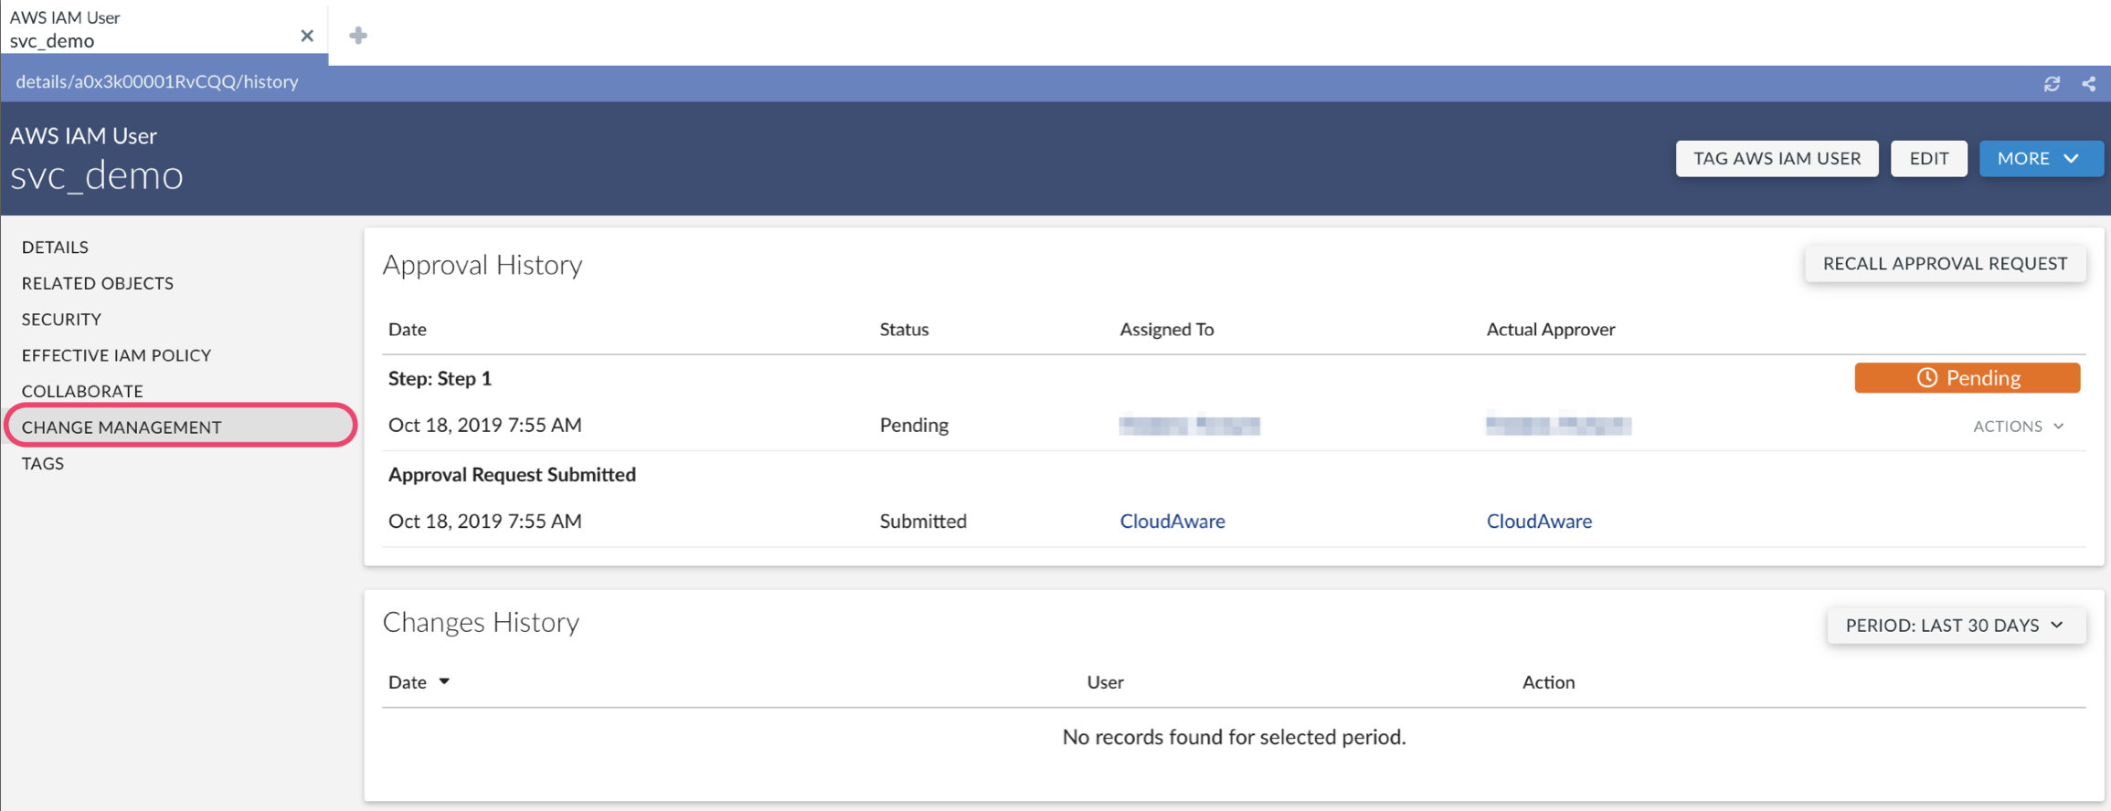Open CloudAware link under Assigned To
The height and width of the screenshot is (811, 2111).
pos(1172,521)
